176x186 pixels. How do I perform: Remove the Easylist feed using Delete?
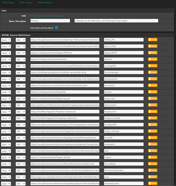point(153,92)
